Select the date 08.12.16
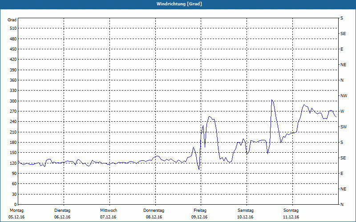 tap(154, 217)
